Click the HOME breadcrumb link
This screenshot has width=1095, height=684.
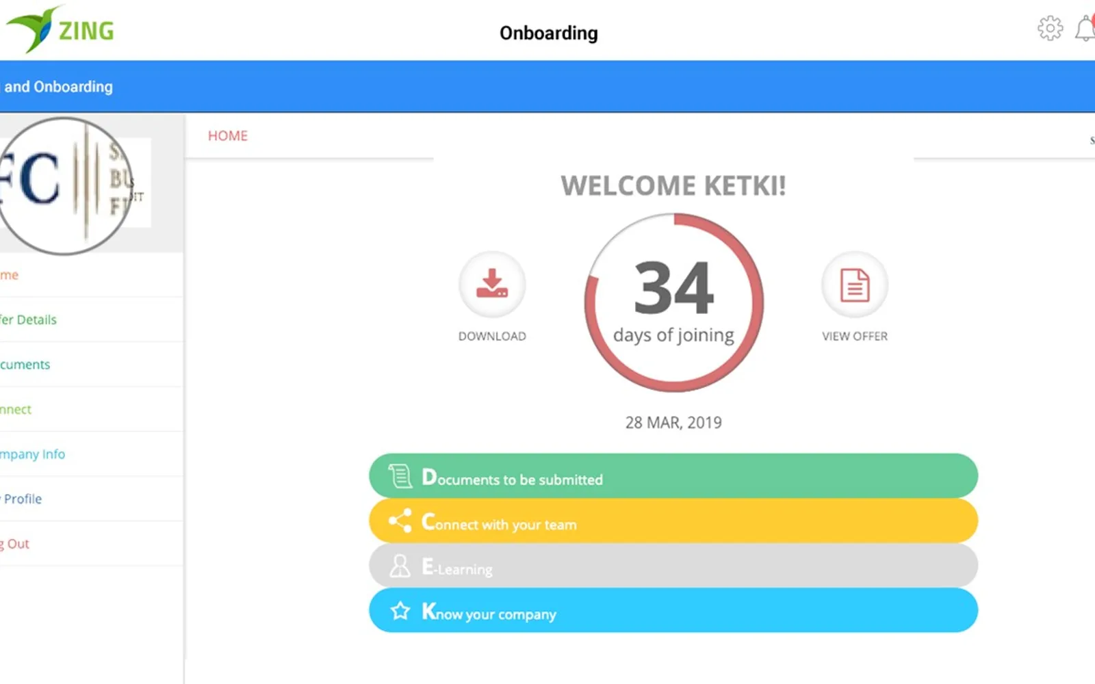(228, 135)
